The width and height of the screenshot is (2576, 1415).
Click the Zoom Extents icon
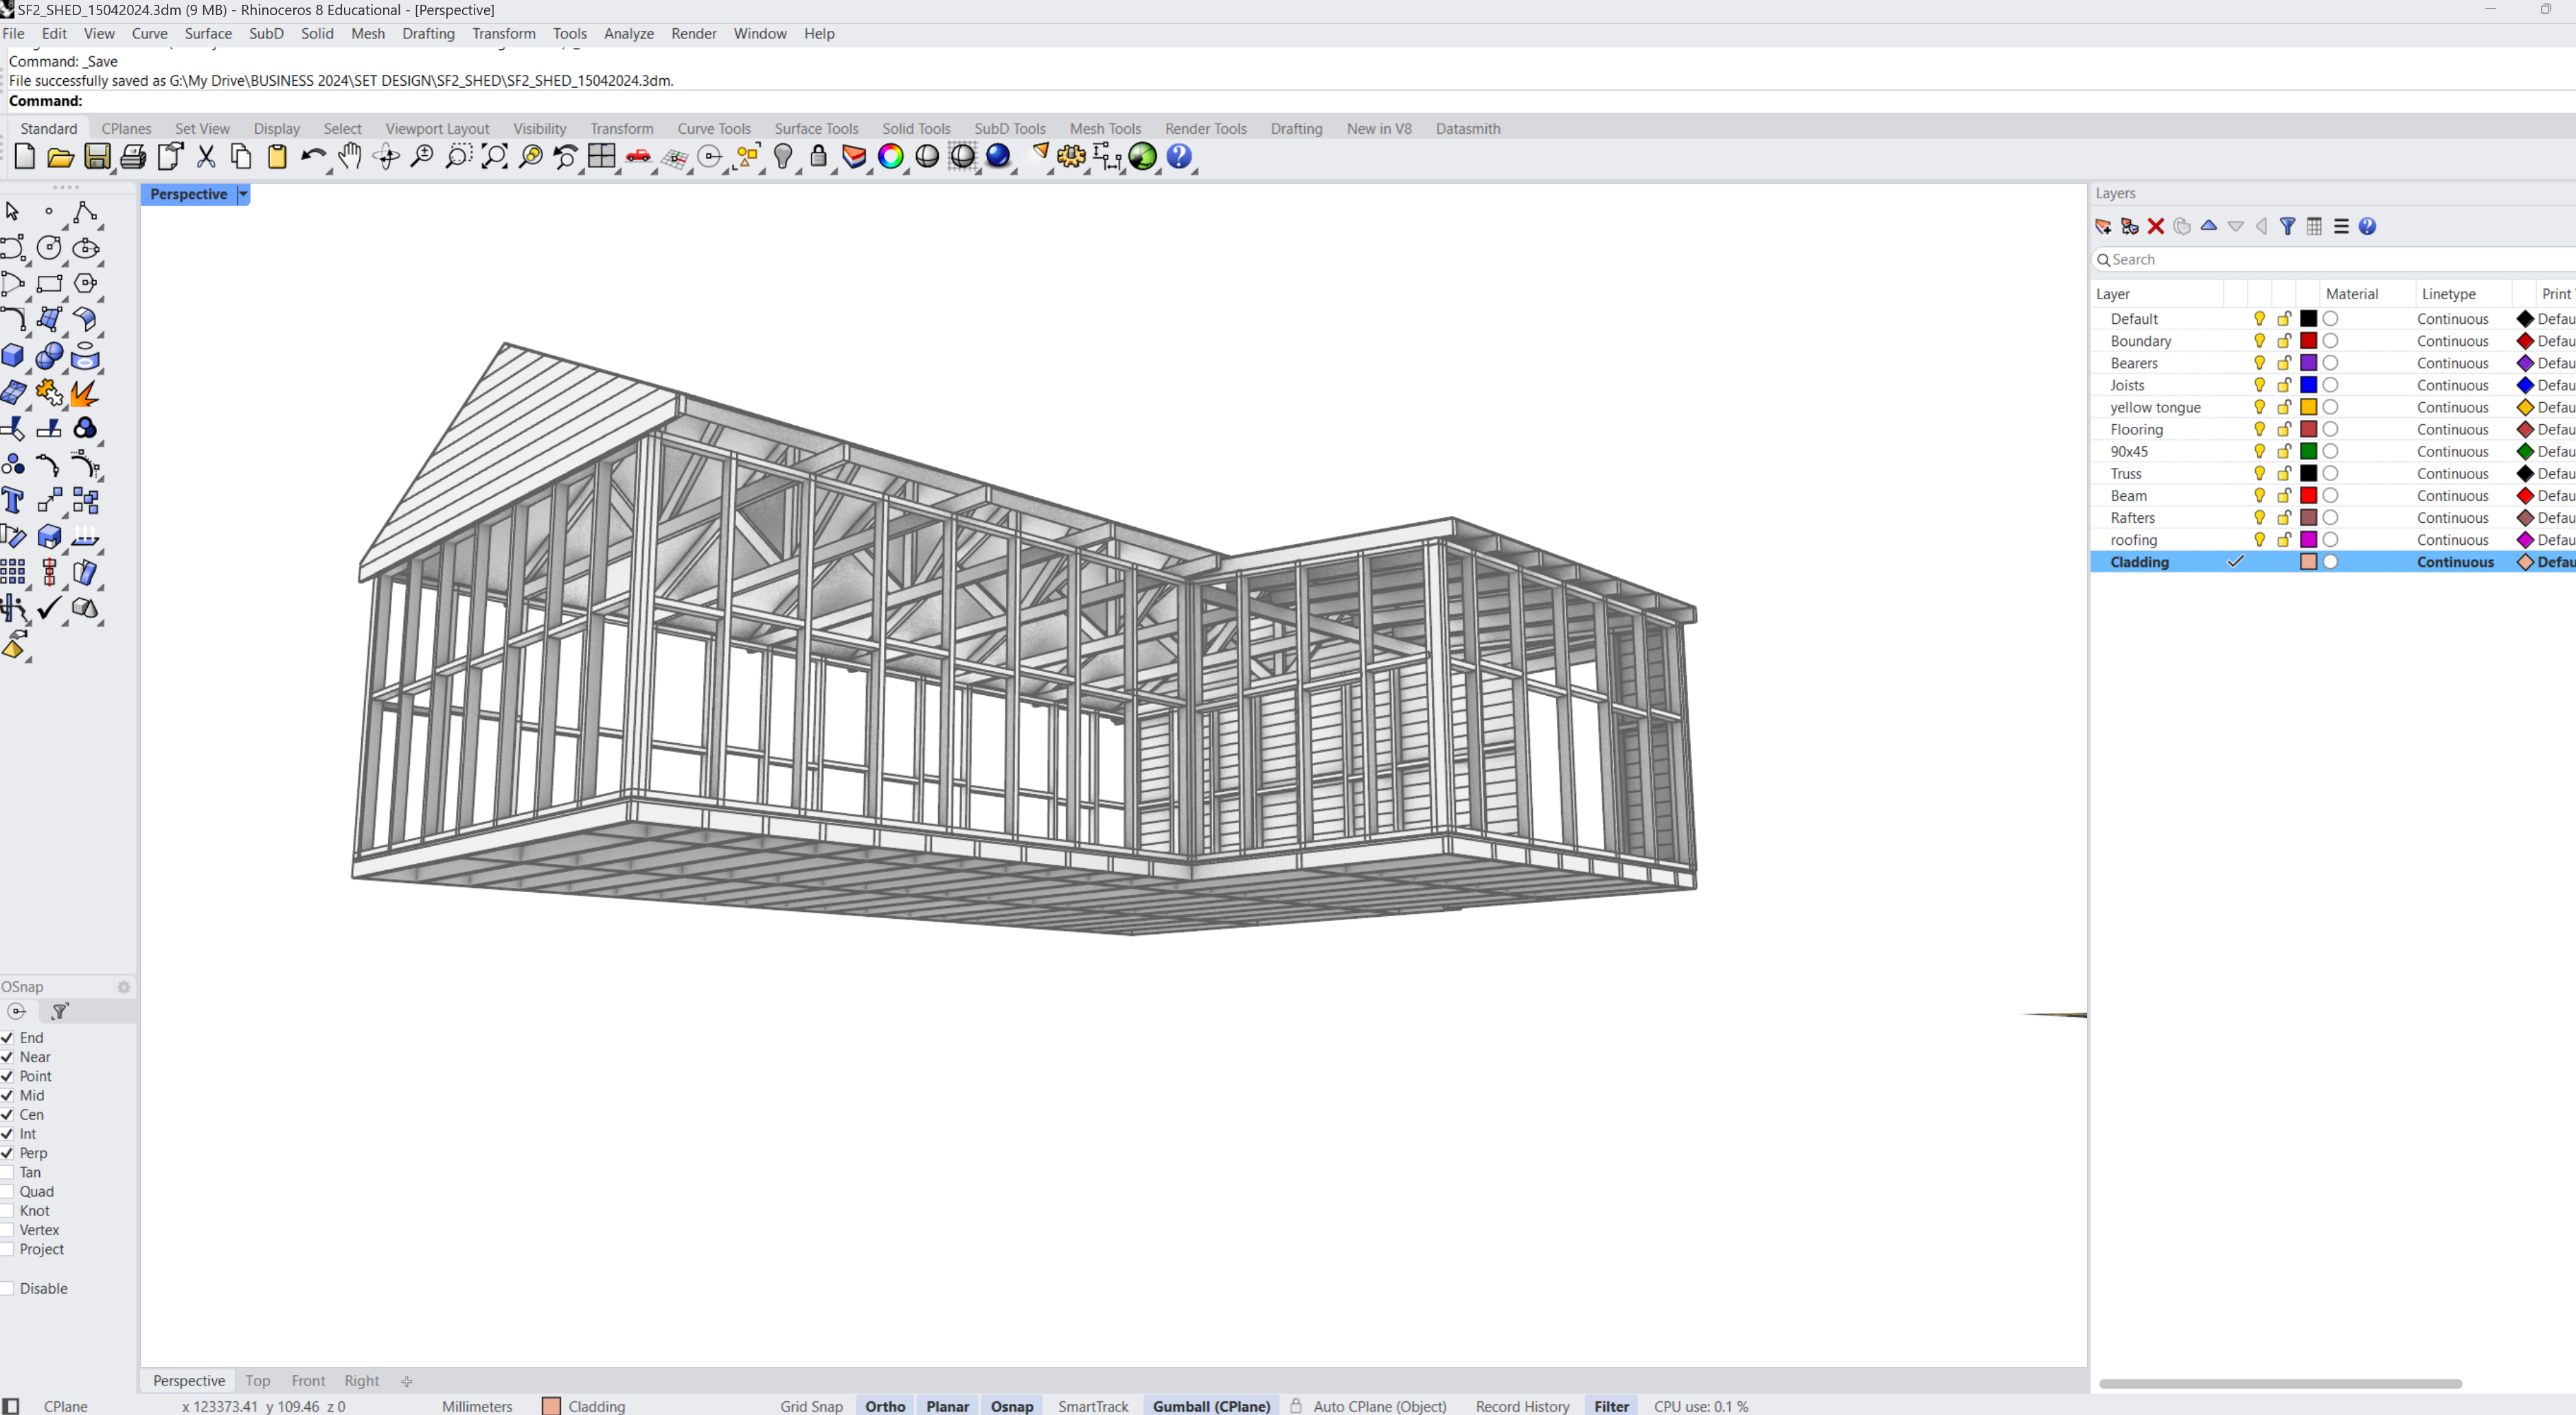pos(494,156)
